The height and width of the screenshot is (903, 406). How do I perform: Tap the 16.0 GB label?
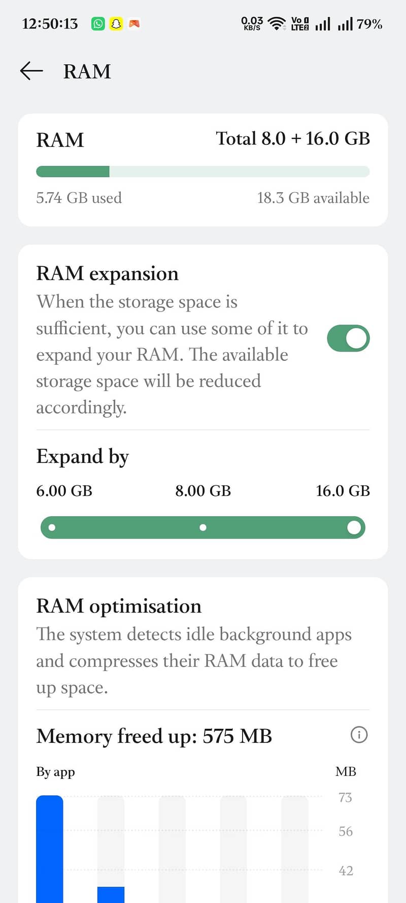(x=343, y=490)
